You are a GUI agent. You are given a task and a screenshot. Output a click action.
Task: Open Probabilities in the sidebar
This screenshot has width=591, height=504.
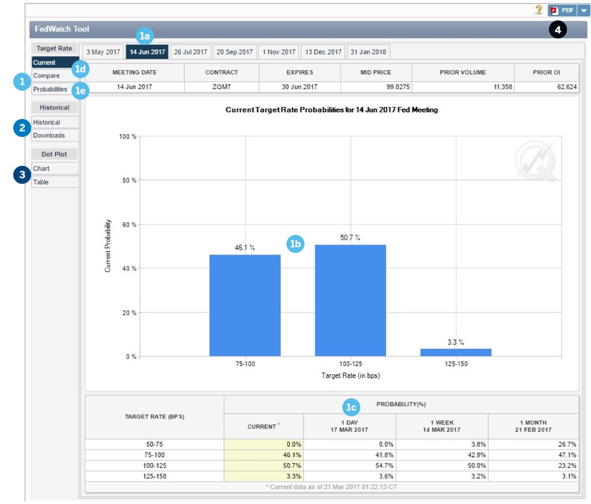pyautogui.click(x=50, y=89)
